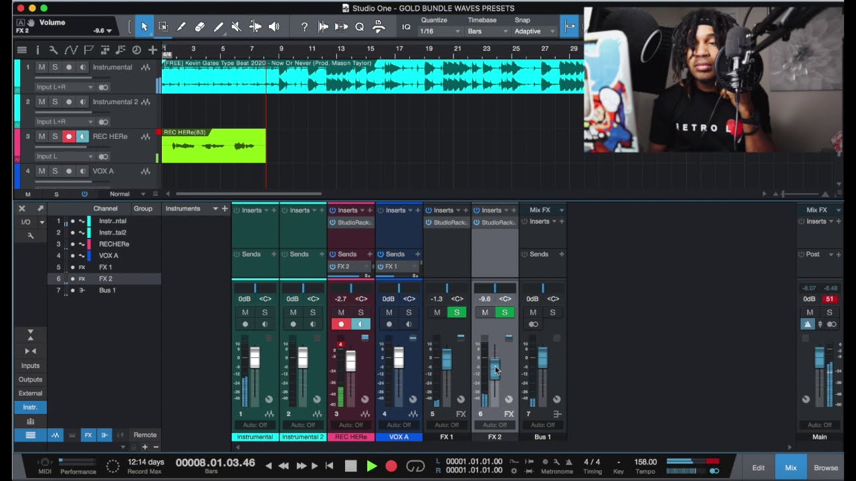Image resolution: width=856 pixels, height=481 pixels.
Task: Unsolo the FX 1 mixer channel
Action: [457, 313]
